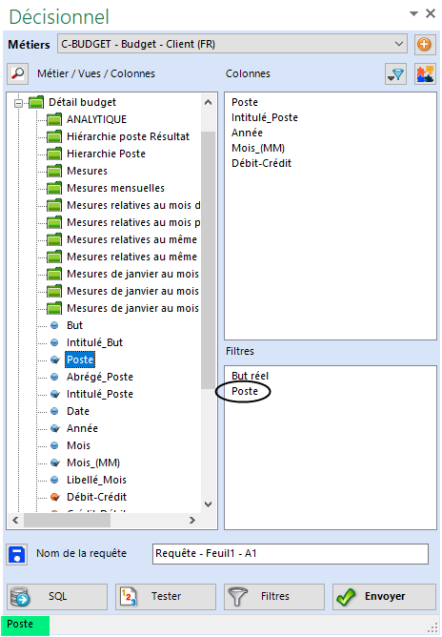Click the Mesures mensuelles folder icon
This screenshot has width=442, height=637.
(x=54, y=188)
